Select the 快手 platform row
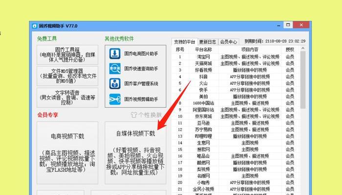 (x=235, y=90)
